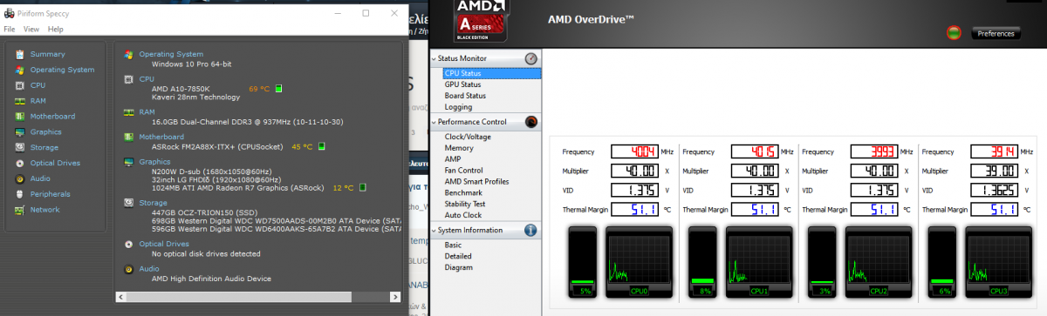
Task: Open the Summary section icon in Speccy
Action: click(x=19, y=54)
